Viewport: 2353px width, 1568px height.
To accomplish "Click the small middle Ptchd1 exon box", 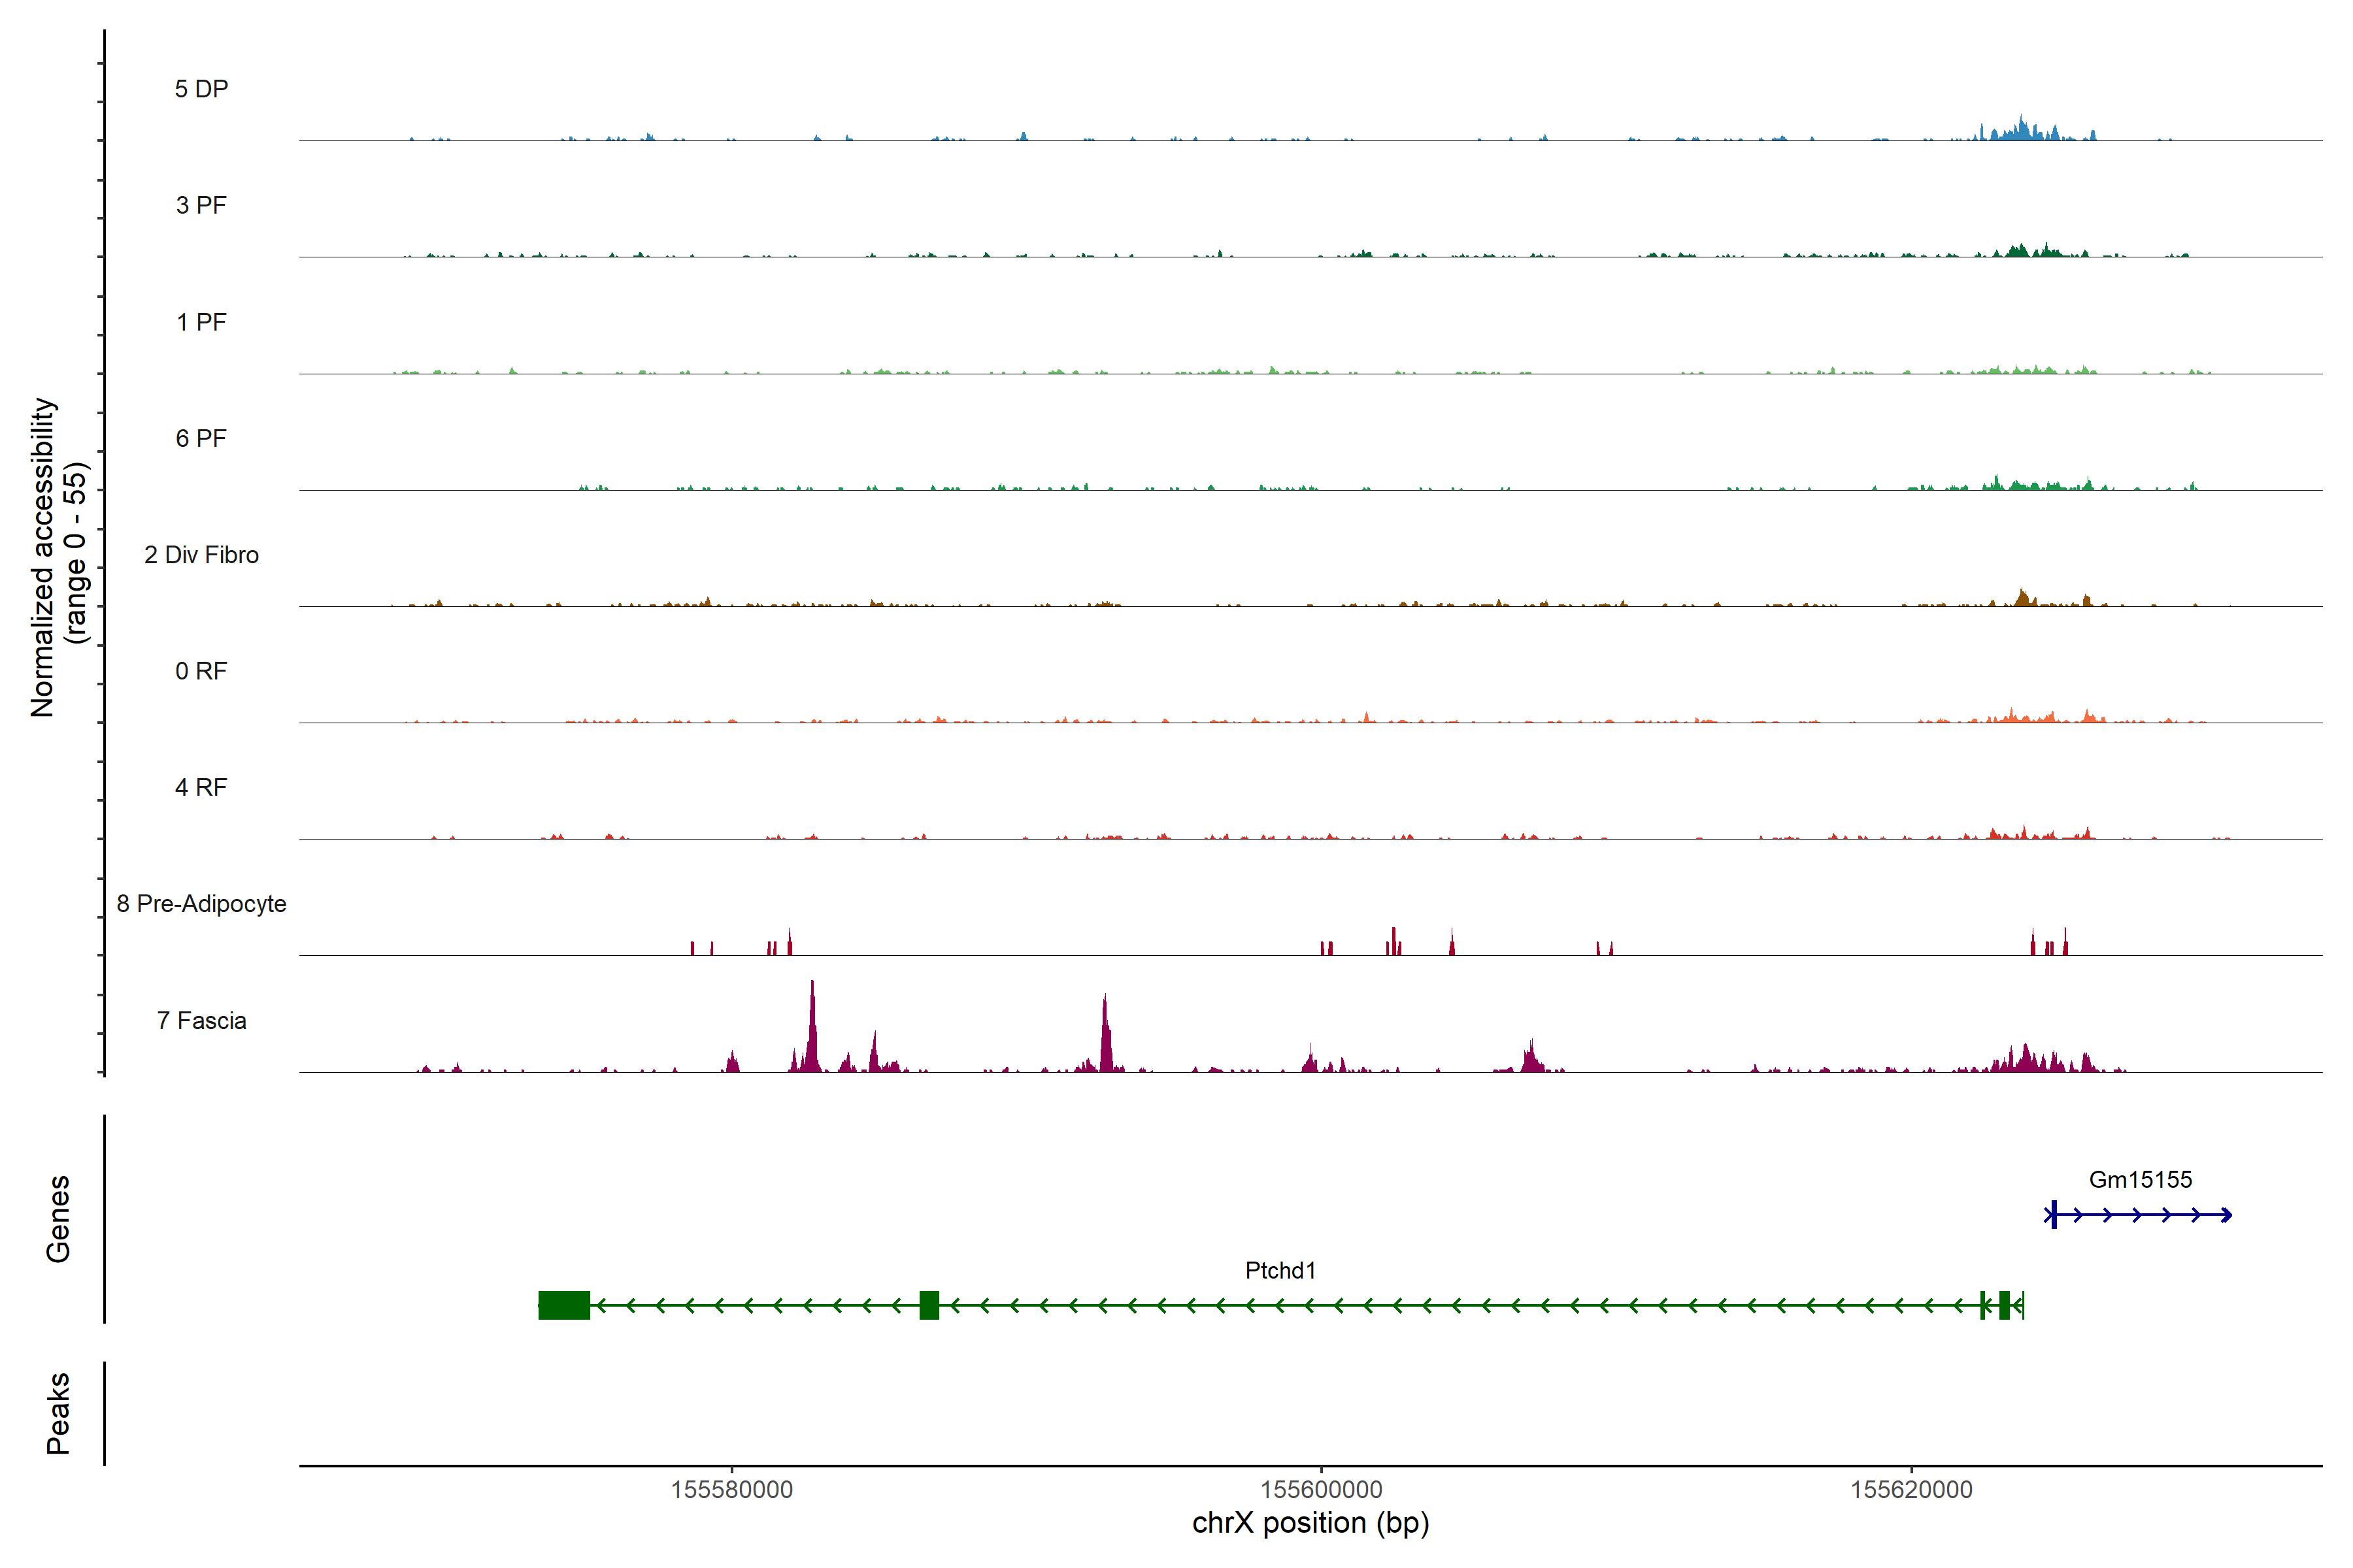I will (928, 1305).
